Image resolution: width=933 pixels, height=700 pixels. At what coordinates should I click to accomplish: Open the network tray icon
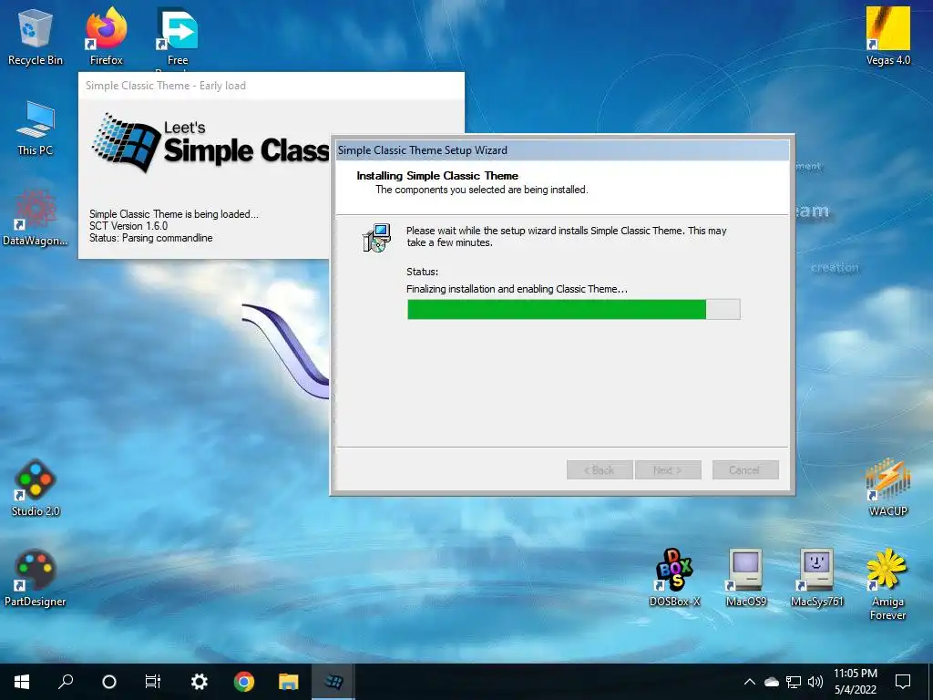794,682
